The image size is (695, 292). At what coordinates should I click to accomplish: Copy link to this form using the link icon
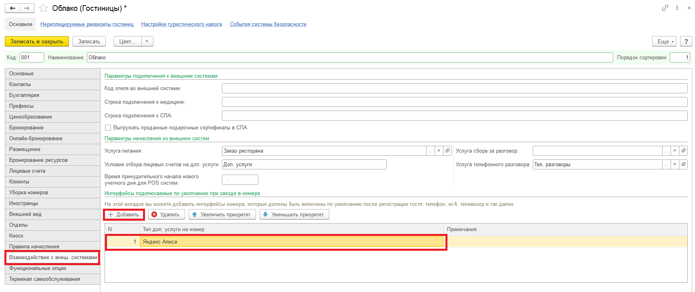pyautogui.click(x=665, y=8)
